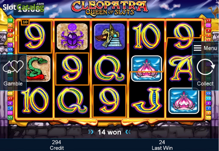Click the lotus flower symbol in reel five

click(x=184, y=101)
